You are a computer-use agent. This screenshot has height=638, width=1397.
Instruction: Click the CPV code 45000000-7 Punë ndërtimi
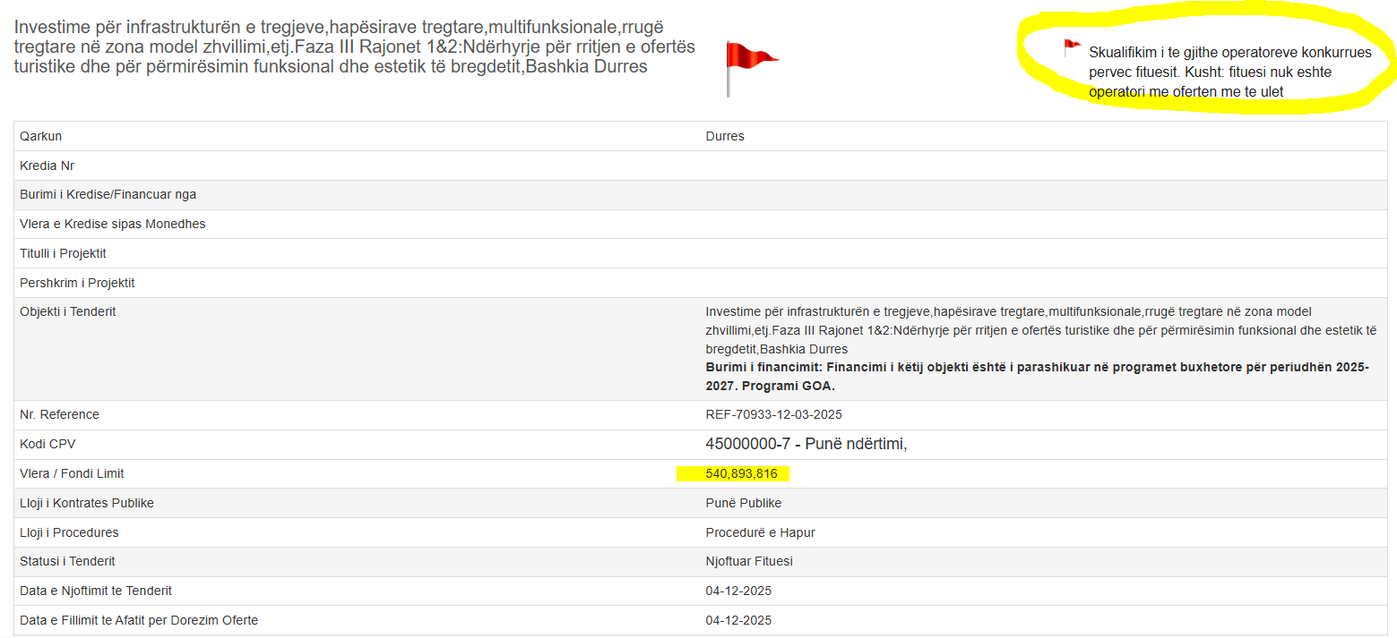coord(806,444)
